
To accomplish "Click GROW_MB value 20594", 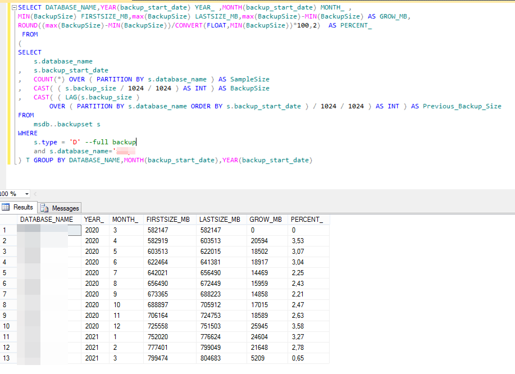I will point(267,241).
